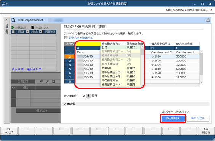Click the column E header cell
Image resolution: width=215 pixels, height=141 pixels.
pyautogui.click(x=187, y=48)
